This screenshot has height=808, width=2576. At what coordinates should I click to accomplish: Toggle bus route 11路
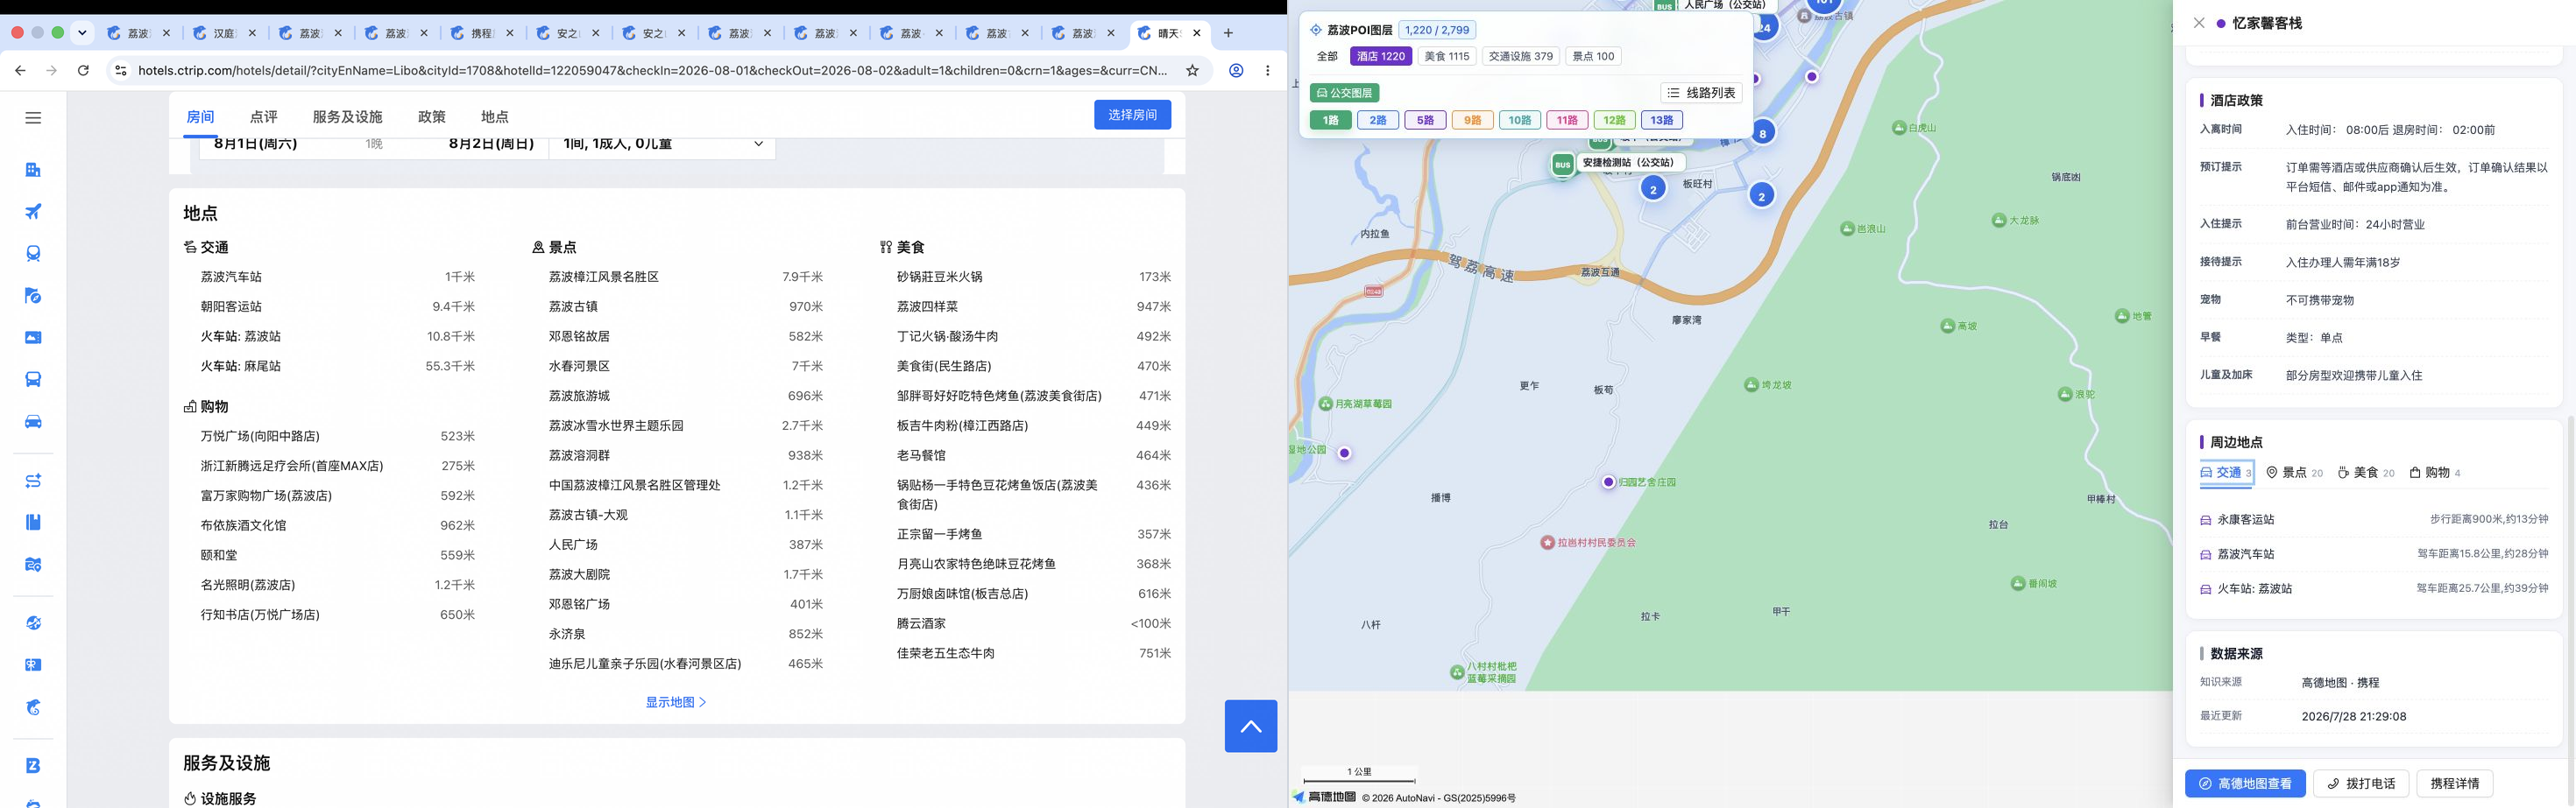click(1567, 121)
